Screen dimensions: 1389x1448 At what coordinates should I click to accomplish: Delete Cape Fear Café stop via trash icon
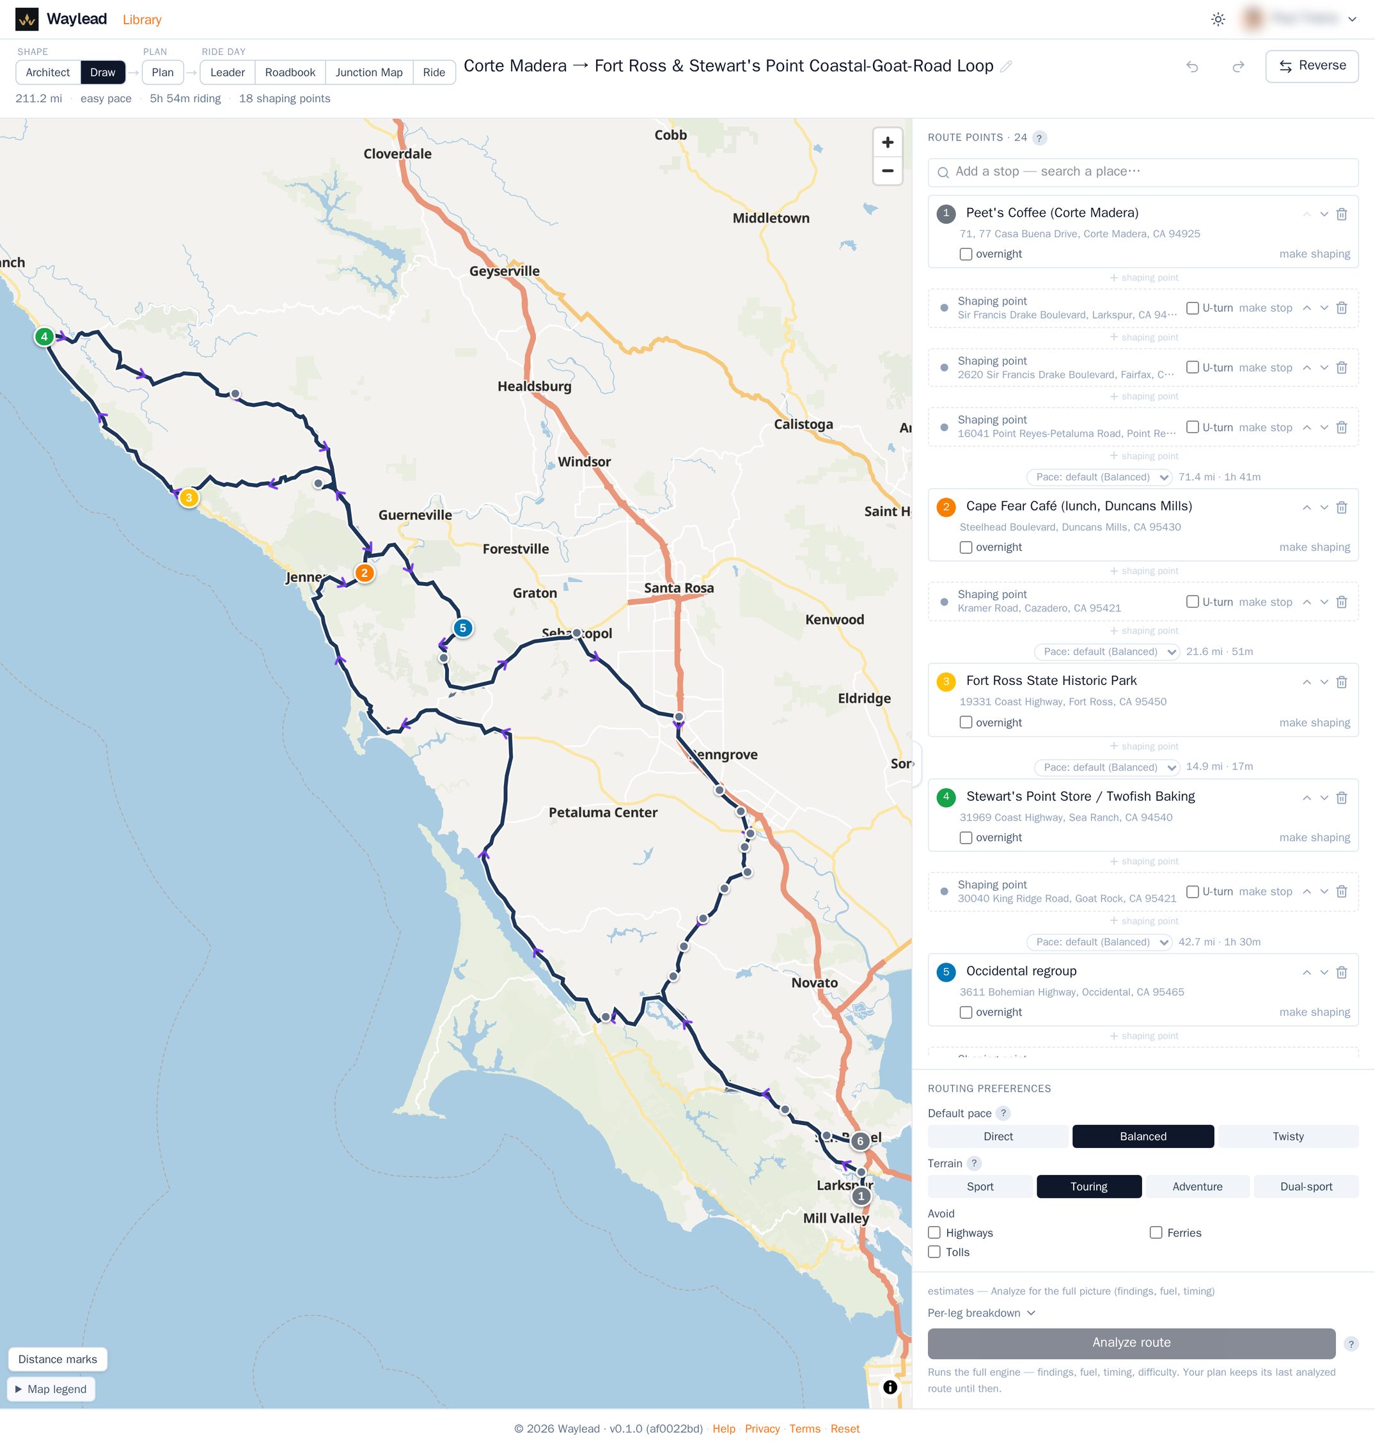click(x=1342, y=508)
